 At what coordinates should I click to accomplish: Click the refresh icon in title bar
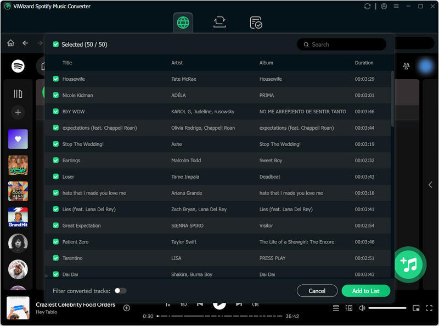coord(367,6)
